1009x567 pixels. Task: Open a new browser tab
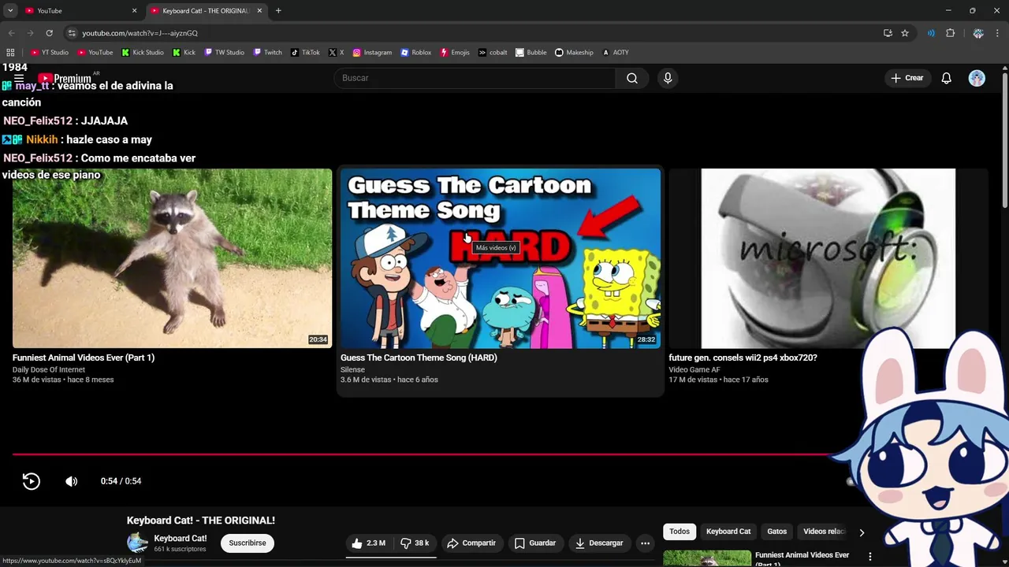[x=278, y=10]
